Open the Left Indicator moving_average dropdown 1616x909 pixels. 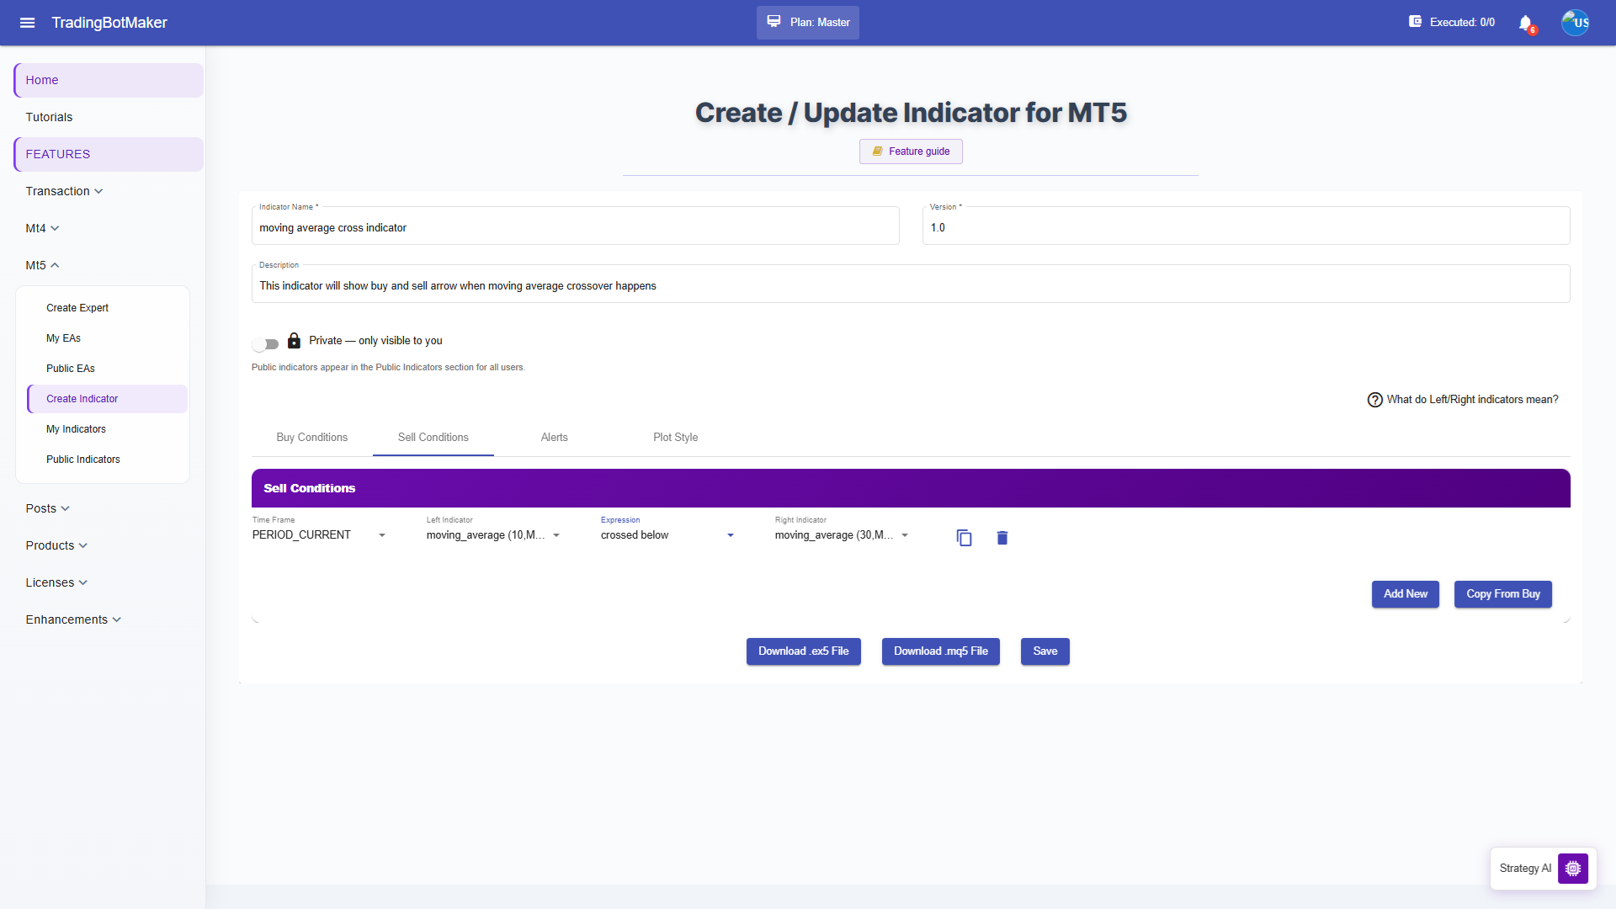tap(493, 535)
